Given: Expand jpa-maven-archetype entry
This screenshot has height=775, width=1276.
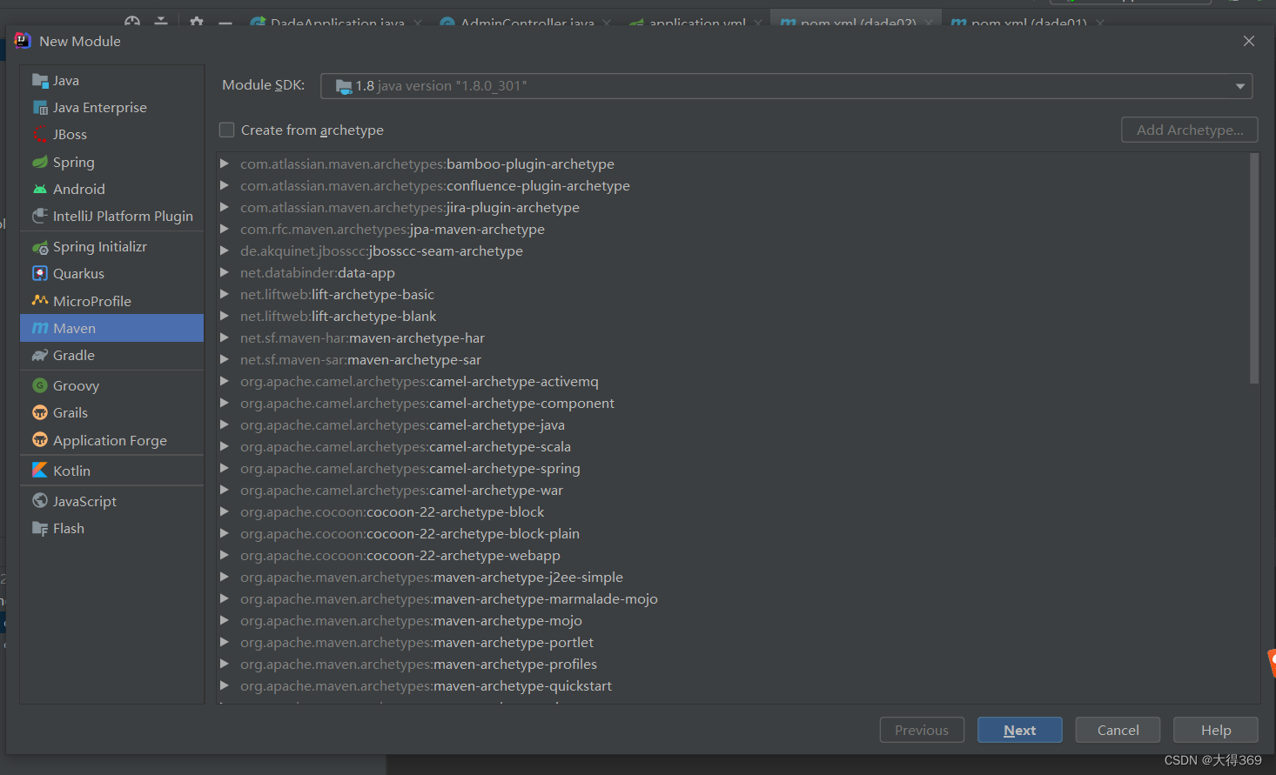Looking at the screenshot, I should coord(225,229).
